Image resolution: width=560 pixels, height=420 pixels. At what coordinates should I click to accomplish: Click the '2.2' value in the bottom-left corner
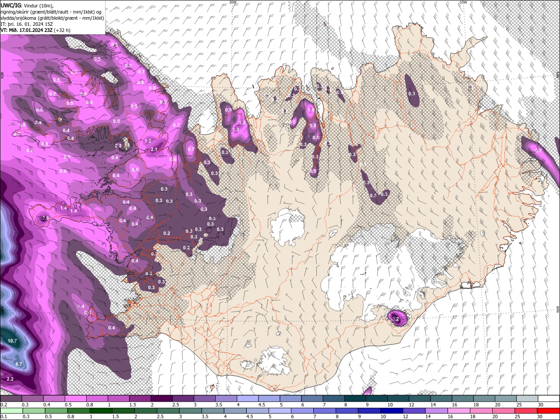point(10,379)
